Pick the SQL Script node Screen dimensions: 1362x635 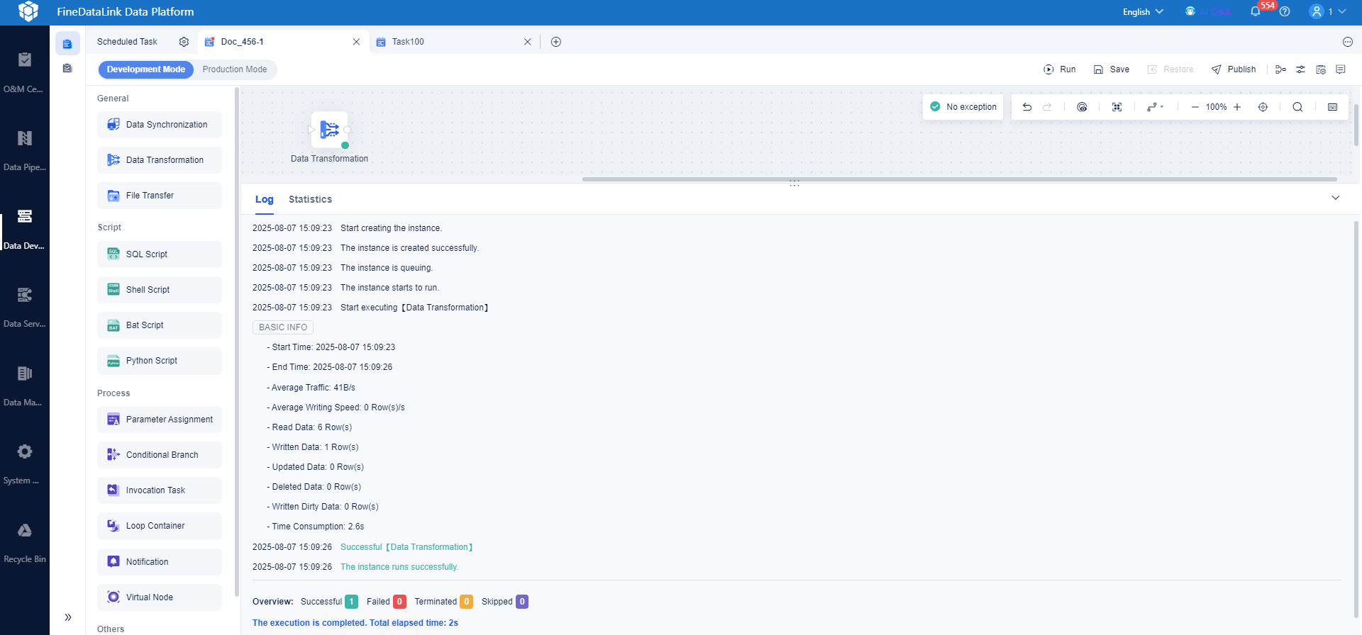160,254
